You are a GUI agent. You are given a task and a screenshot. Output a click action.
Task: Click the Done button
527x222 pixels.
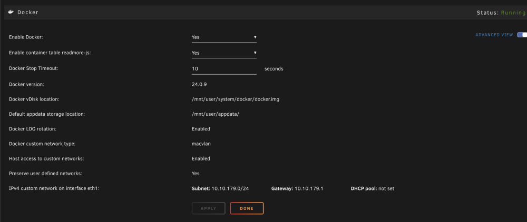point(247,208)
